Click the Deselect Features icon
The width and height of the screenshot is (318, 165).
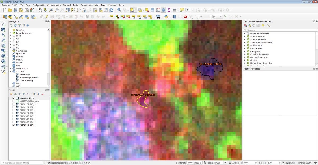147,10
